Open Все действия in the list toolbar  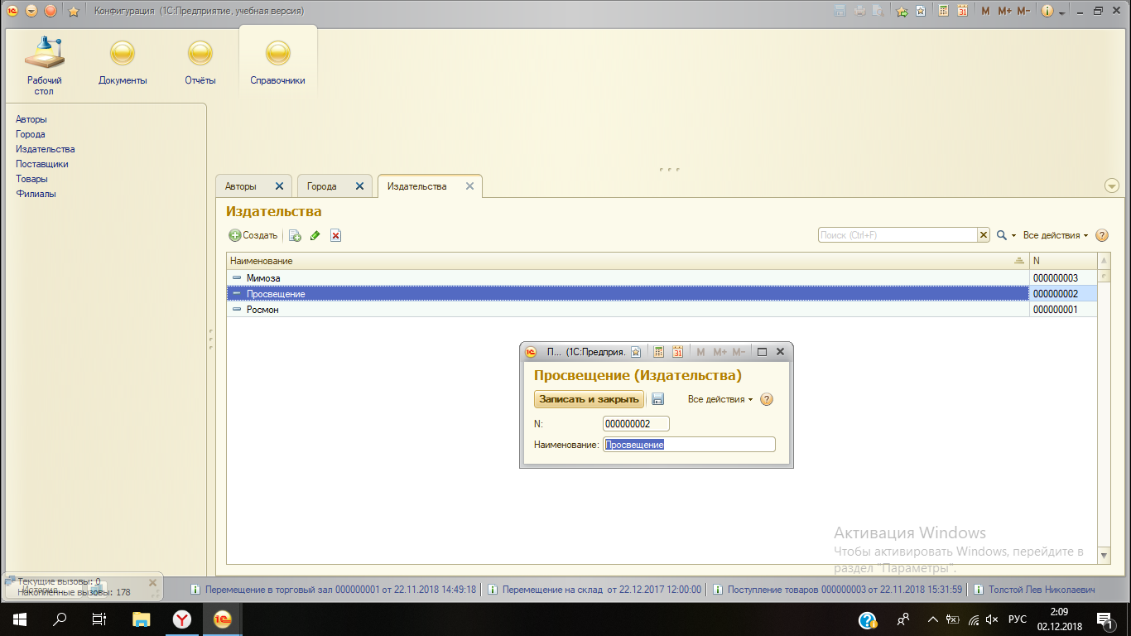click(1056, 235)
